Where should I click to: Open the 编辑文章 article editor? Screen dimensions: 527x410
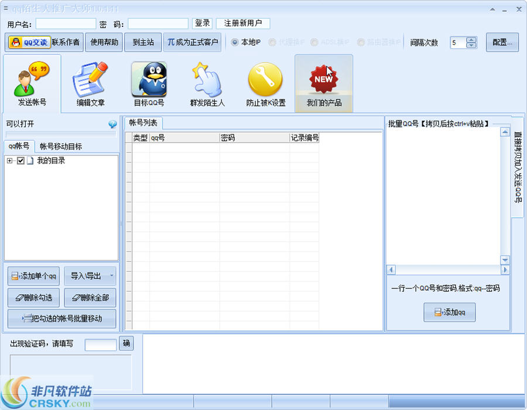[x=90, y=83]
